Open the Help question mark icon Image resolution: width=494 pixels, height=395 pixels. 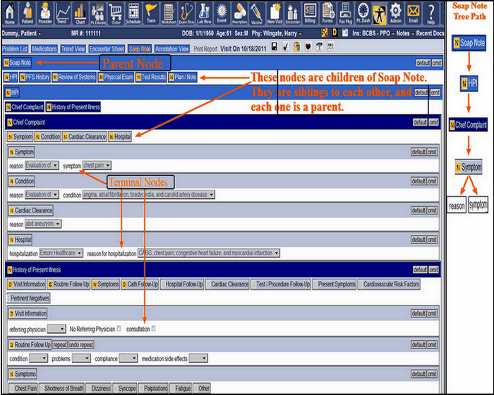(431, 13)
